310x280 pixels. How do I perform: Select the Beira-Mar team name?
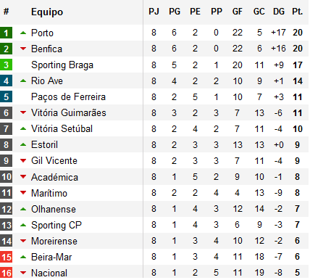51,257
